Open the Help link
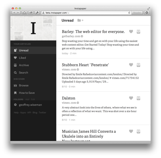The width and height of the screenshot is (161, 158). coord(16,113)
